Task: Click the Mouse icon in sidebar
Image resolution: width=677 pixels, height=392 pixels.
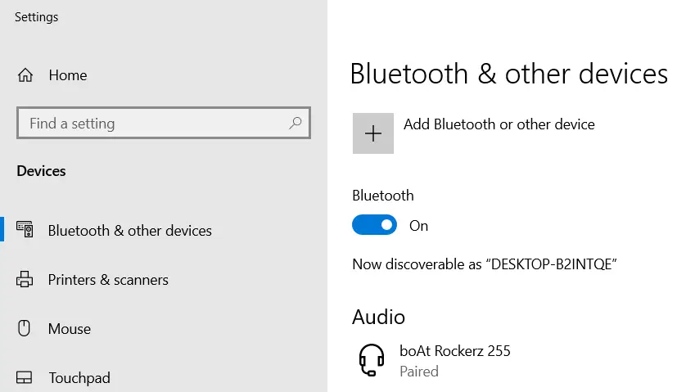Action: click(x=25, y=328)
